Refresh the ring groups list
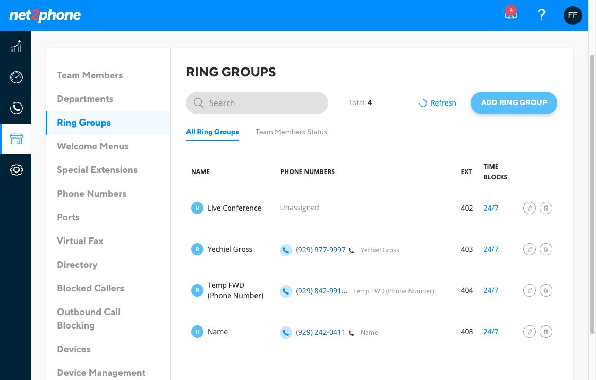Image resolution: width=596 pixels, height=380 pixels. [x=437, y=103]
